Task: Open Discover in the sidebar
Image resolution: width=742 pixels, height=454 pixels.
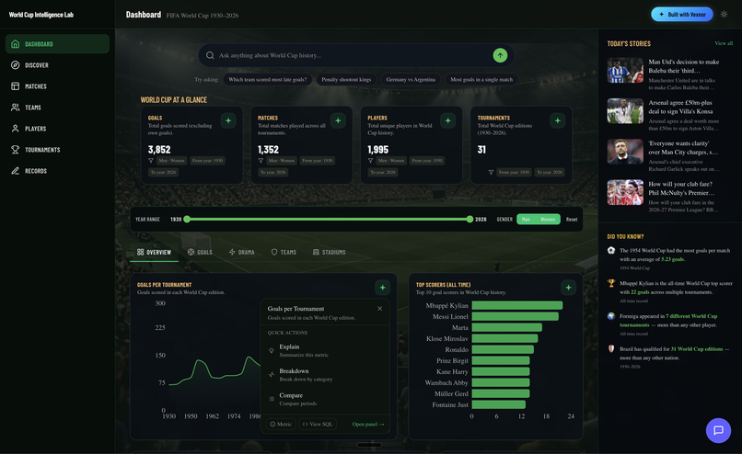Action: tap(57, 65)
